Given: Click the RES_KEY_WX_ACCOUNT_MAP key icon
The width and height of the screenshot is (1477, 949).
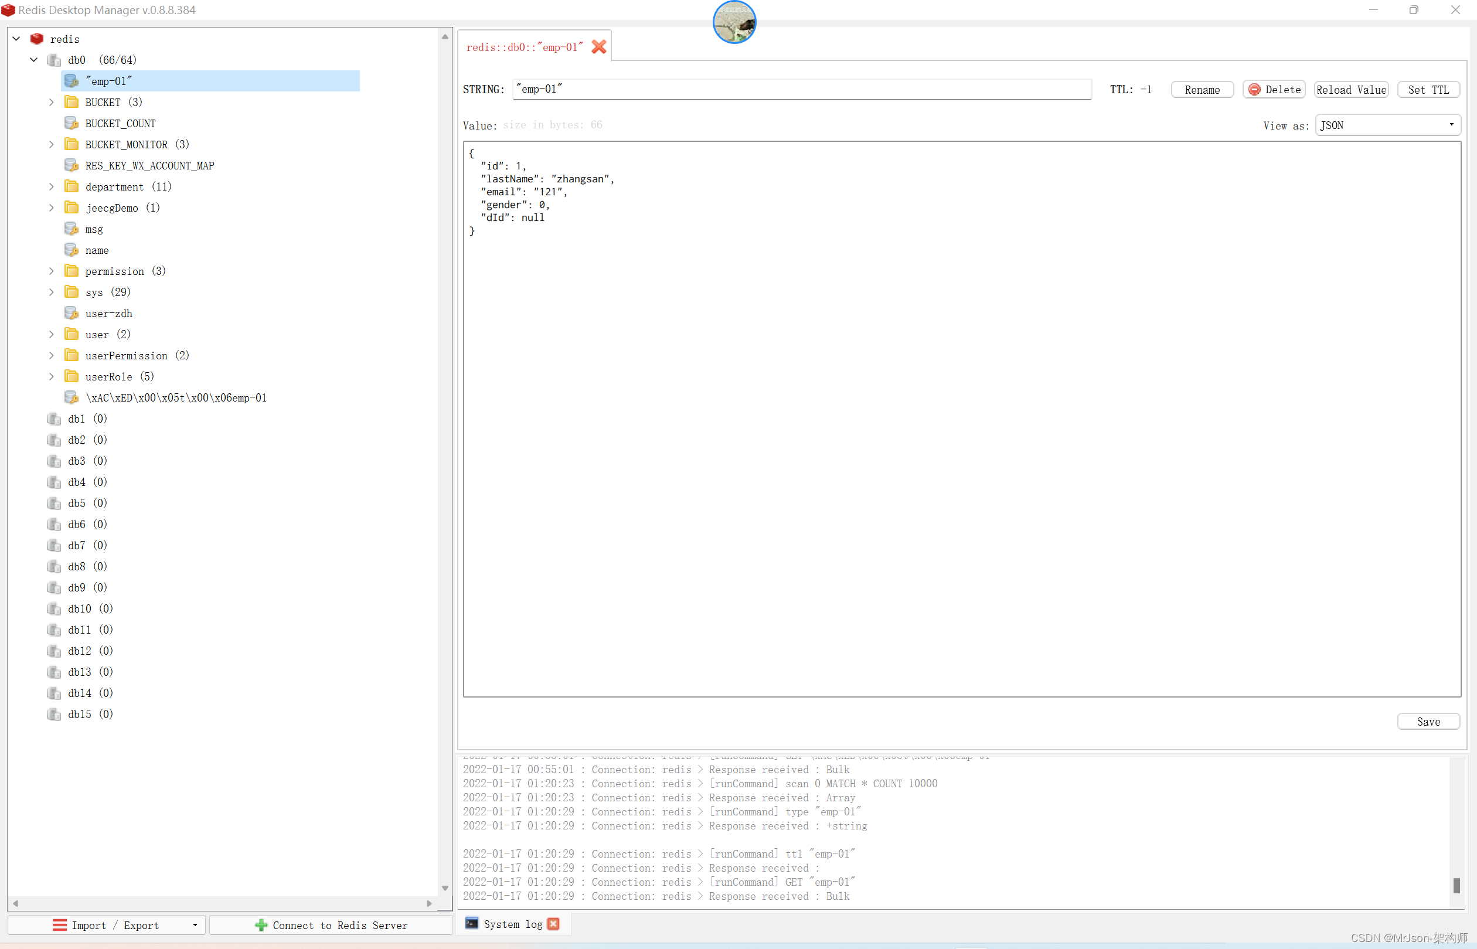Looking at the screenshot, I should click(72, 165).
